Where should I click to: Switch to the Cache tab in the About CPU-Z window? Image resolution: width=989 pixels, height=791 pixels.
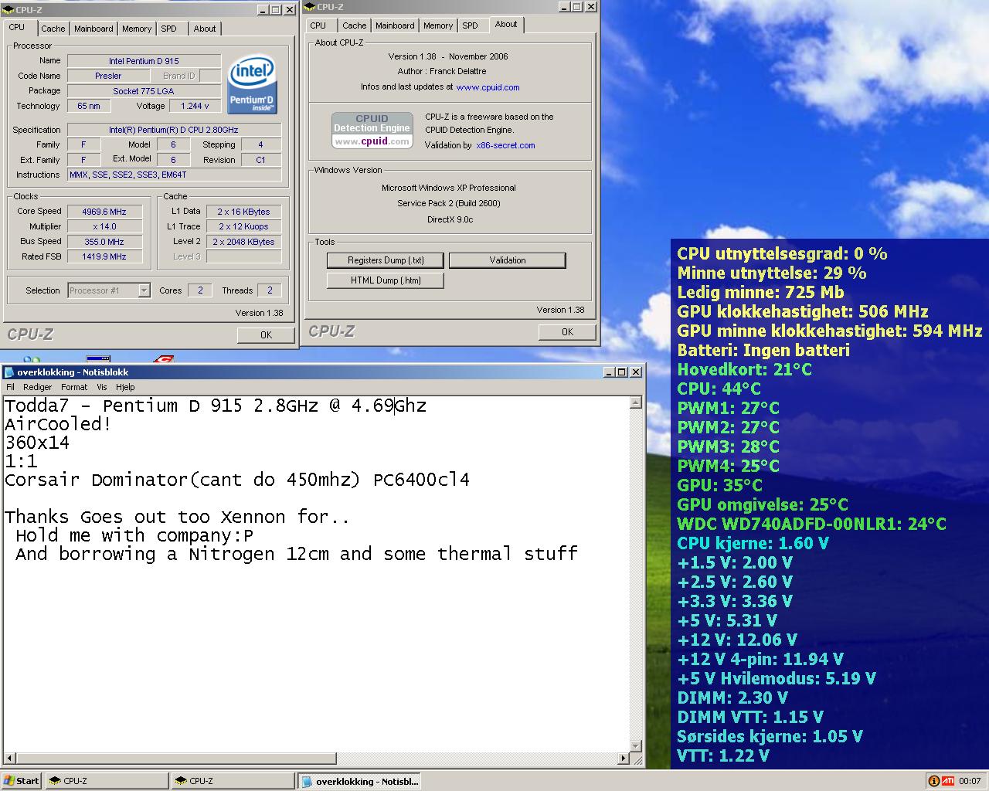click(355, 25)
